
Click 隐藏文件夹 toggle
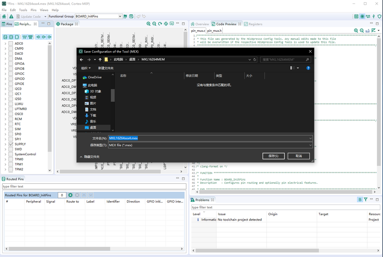coord(90,157)
